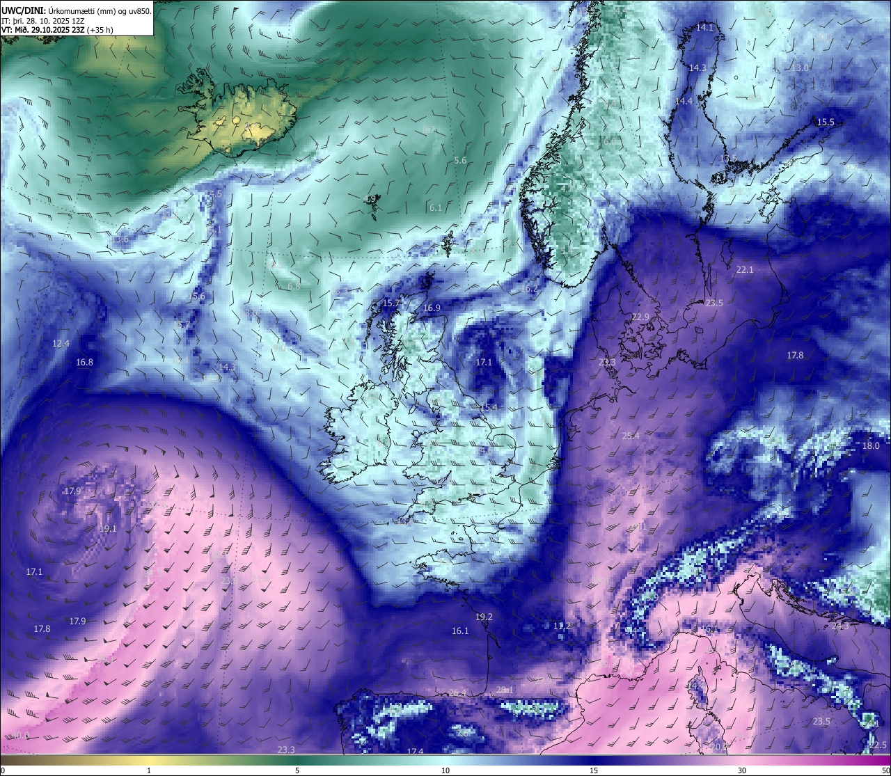The image size is (891, 776).
Task: Click the 6.1 value label
Action: 436,207
